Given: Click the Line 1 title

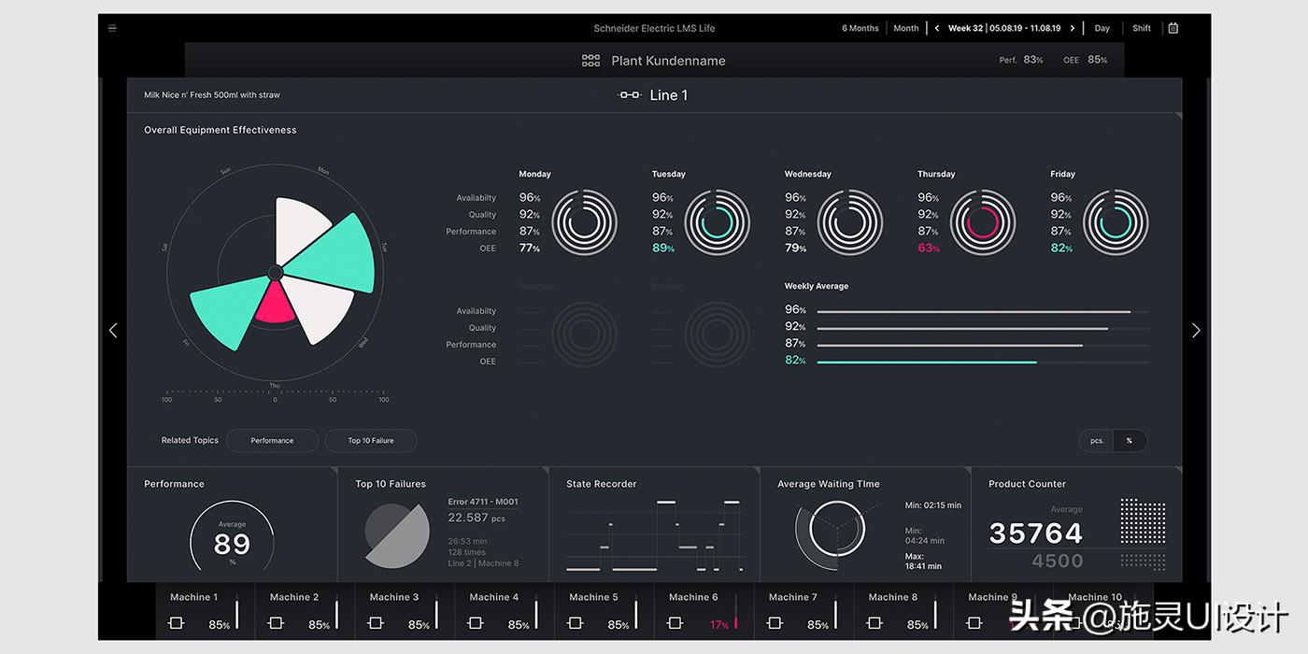Looking at the screenshot, I should point(669,95).
